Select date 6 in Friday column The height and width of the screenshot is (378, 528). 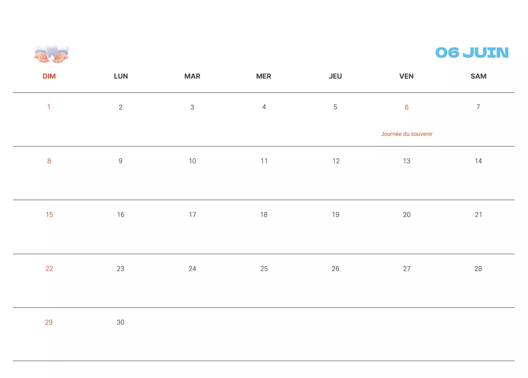406,108
